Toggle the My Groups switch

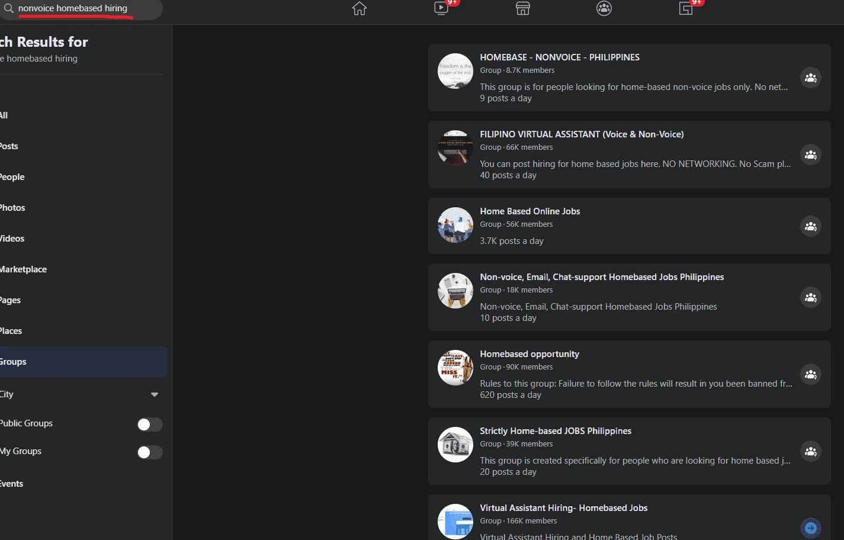pos(150,452)
